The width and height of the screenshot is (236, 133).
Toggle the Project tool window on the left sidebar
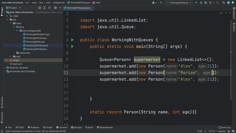pos(2,11)
